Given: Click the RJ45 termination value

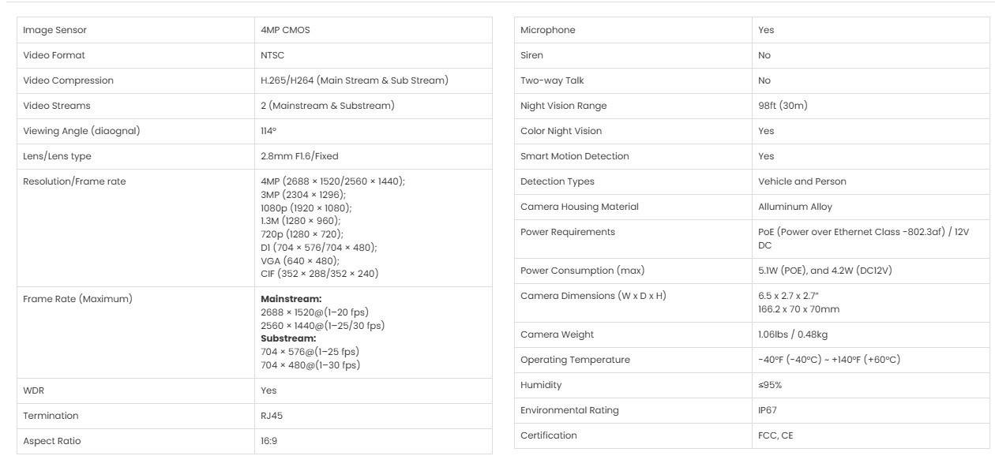Looking at the screenshot, I should [272, 416].
